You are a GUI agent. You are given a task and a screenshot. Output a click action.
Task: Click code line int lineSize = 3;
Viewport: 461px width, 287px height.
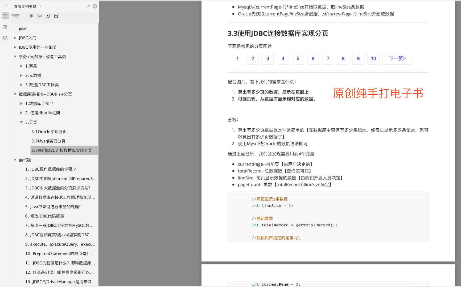coord(272,206)
